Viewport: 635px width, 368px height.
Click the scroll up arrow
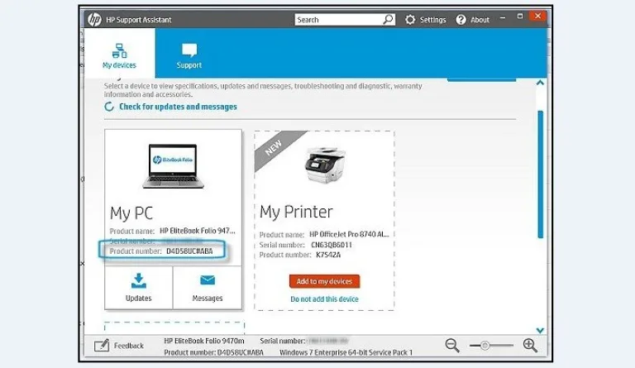click(540, 83)
